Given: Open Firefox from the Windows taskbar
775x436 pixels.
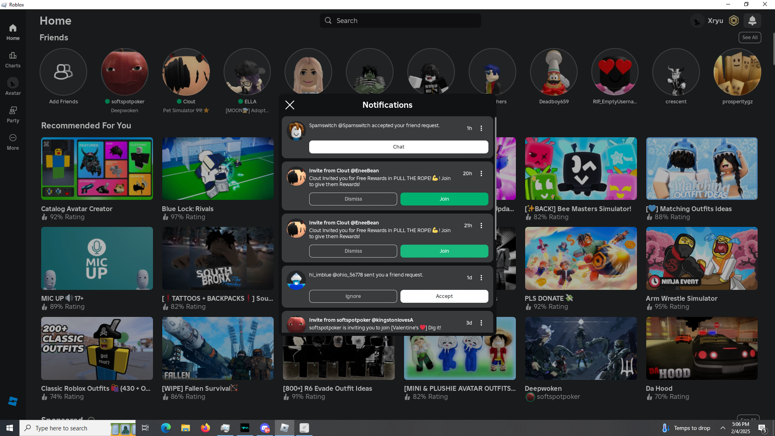Looking at the screenshot, I should [x=205, y=428].
